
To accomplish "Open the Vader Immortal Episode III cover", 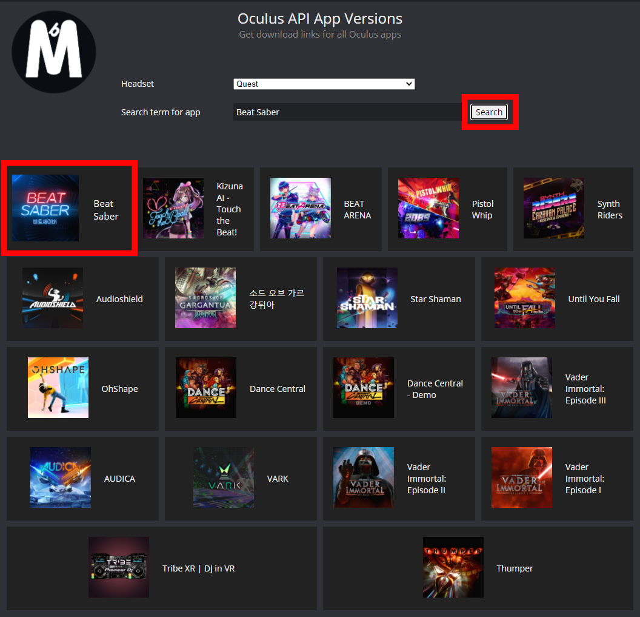I will pyautogui.click(x=522, y=388).
